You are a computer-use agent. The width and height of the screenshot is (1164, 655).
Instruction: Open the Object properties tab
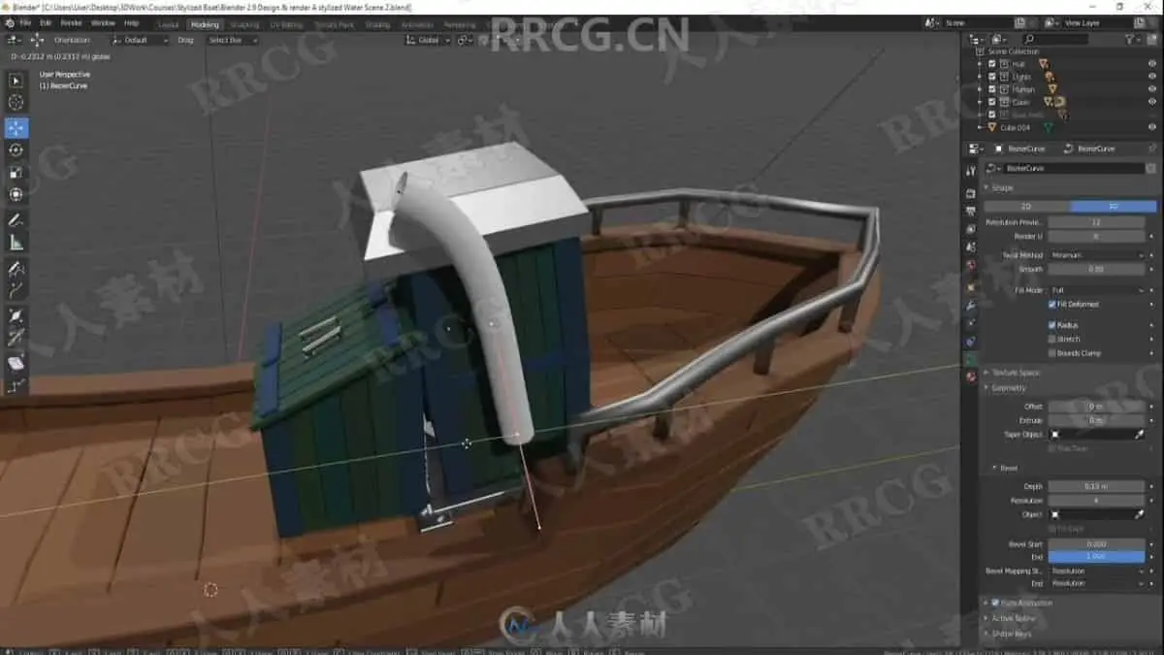pyautogui.click(x=971, y=288)
